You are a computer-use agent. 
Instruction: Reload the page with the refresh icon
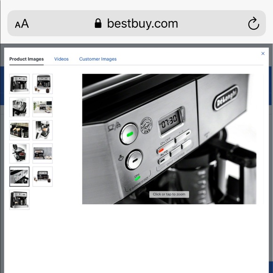[254, 24]
